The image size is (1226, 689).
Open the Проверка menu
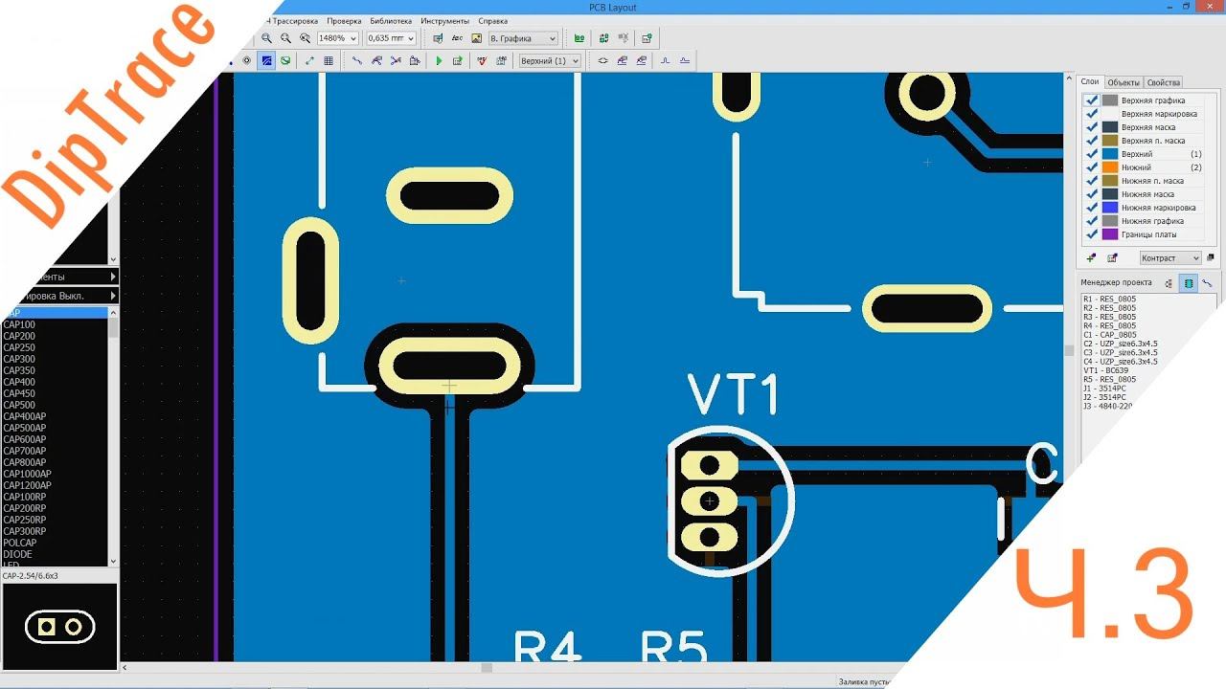(344, 20)
